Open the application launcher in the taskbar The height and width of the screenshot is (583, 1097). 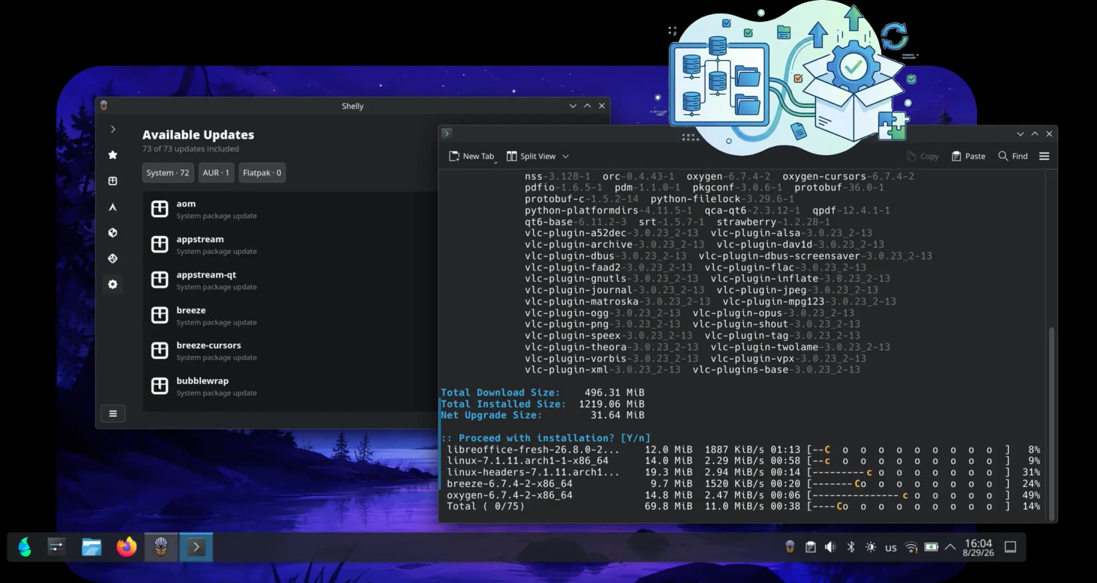[25, 547]
